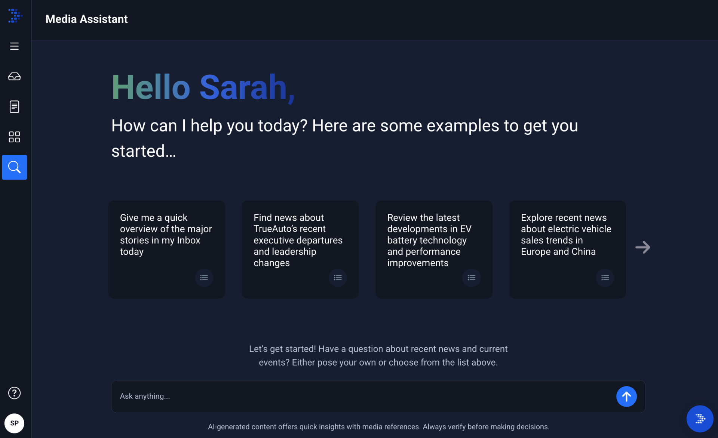Click the blue floating assistant button
The width and height of the screenshot is (718, 438).
(700, 419)
